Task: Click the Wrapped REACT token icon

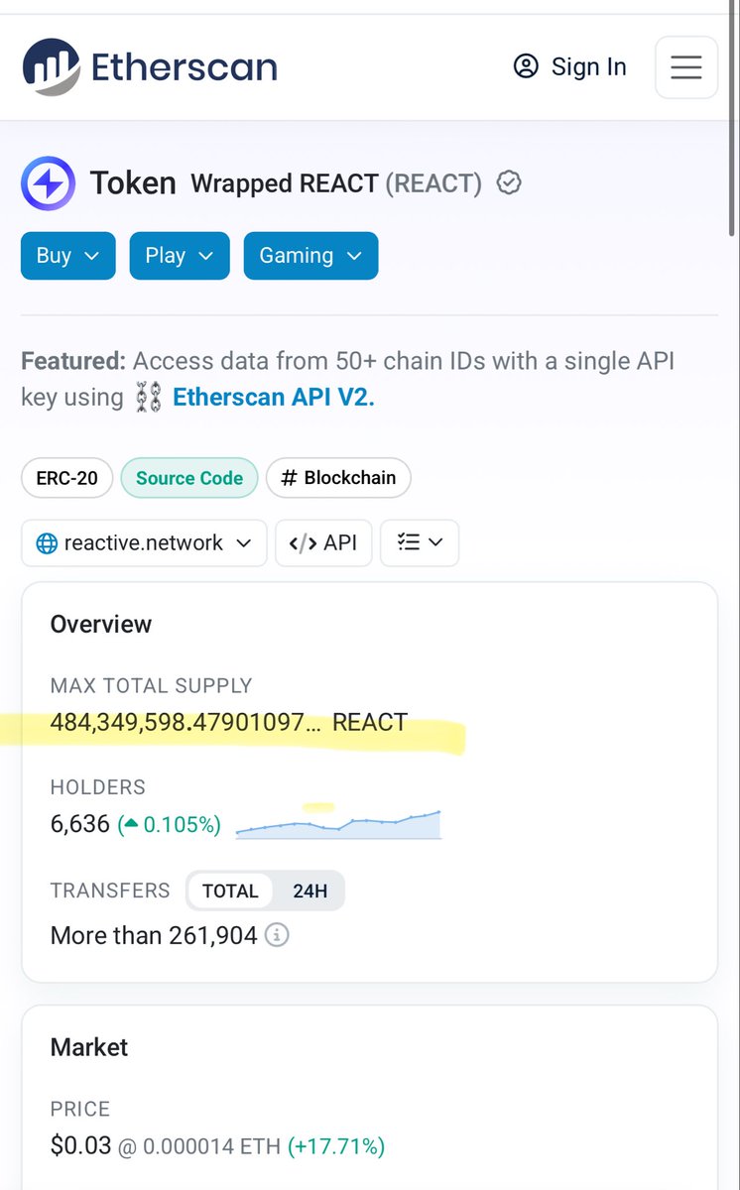Action: [48, 183]
